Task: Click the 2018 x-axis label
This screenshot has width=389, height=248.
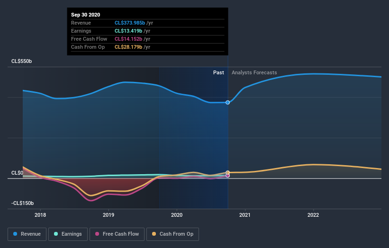Action: (x=40, y=215)
